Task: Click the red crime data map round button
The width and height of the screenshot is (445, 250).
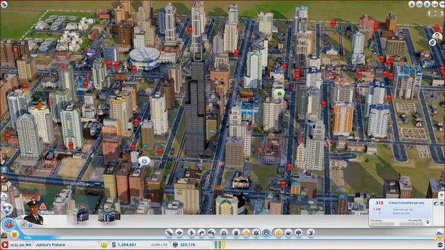Action: tap(9, 224)
